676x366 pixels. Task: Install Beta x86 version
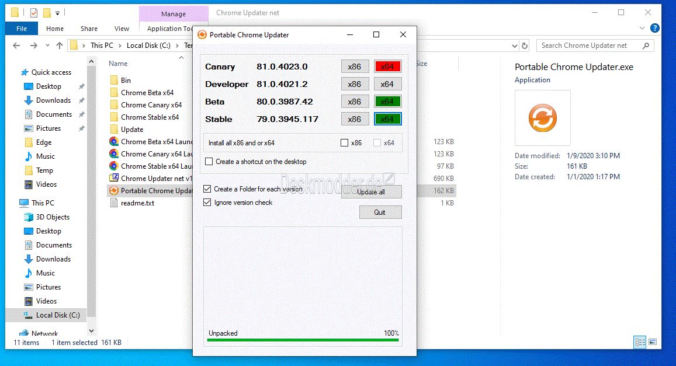pyautogui.click(x=355, y=102)
